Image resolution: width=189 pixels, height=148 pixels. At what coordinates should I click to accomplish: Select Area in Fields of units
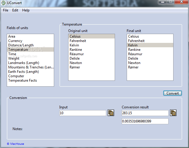click(30, 36)
